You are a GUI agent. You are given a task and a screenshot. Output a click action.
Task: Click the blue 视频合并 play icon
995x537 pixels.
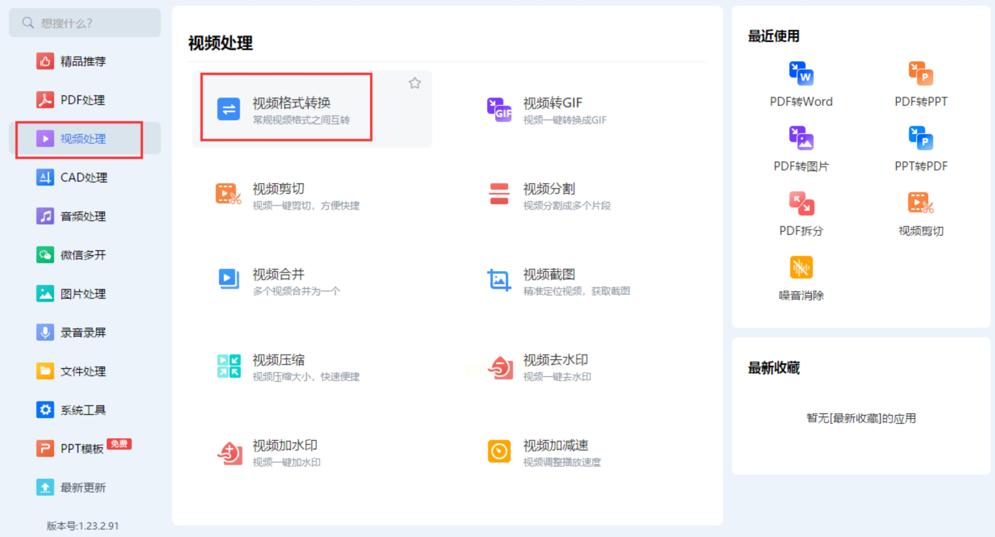pos(229,279)
